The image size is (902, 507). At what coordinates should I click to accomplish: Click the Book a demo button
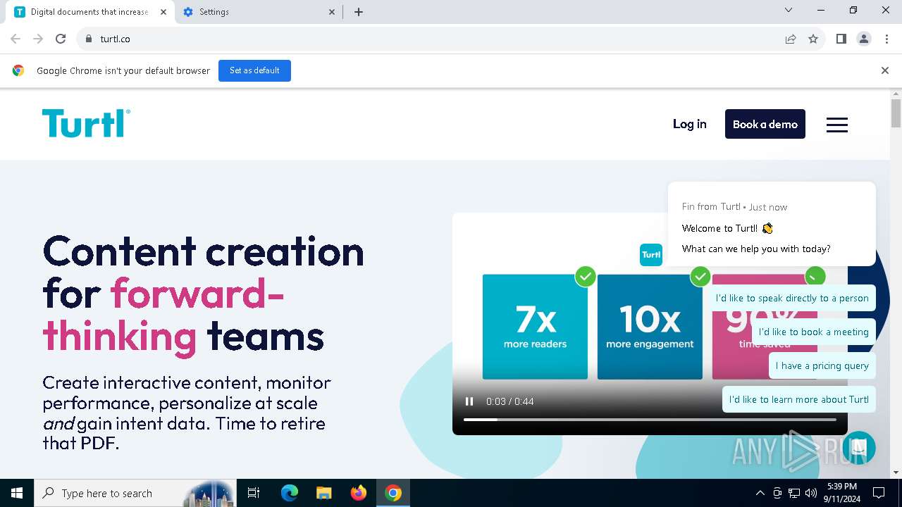pos(765,124)
